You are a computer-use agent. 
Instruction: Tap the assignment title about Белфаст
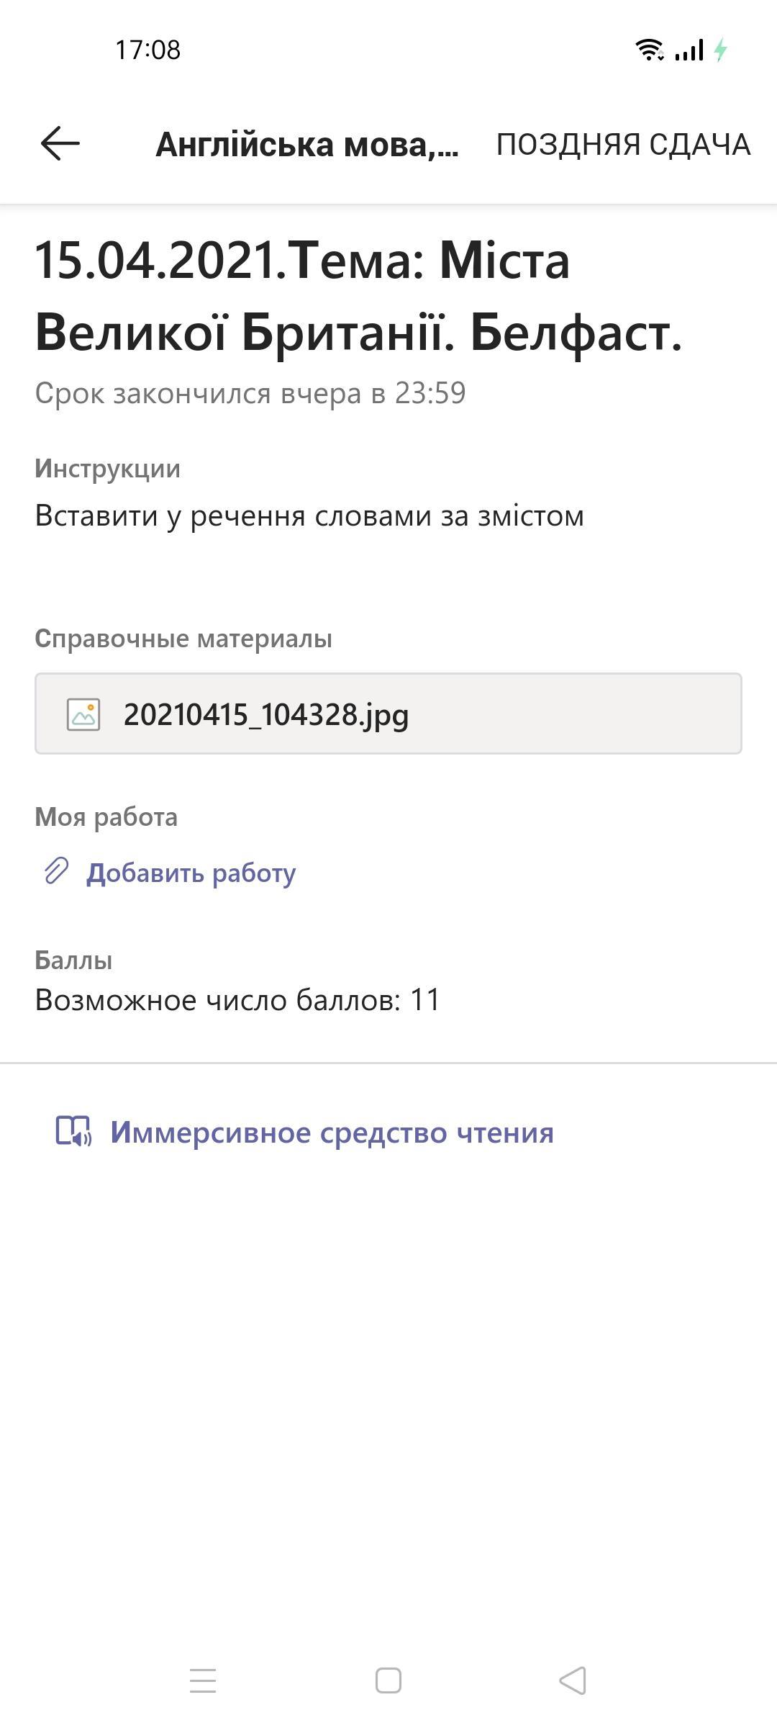[358, 297]
